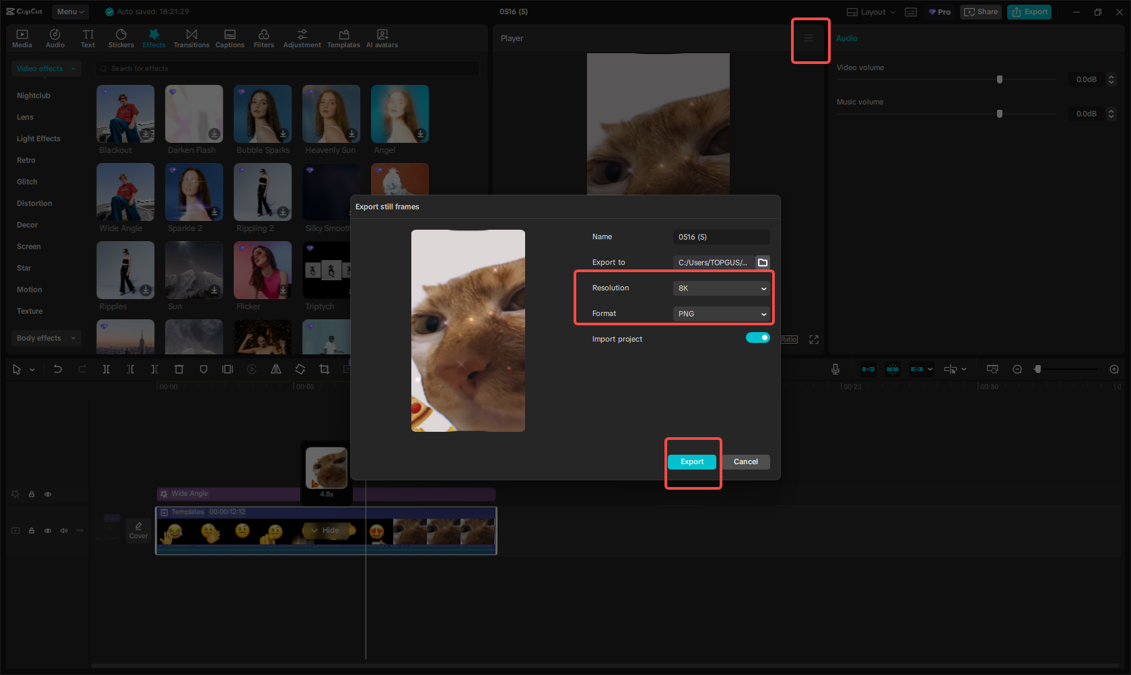Click the undo arrow in timeline toolbar
Screen dimensions: 1131x675
coord(58,369)
